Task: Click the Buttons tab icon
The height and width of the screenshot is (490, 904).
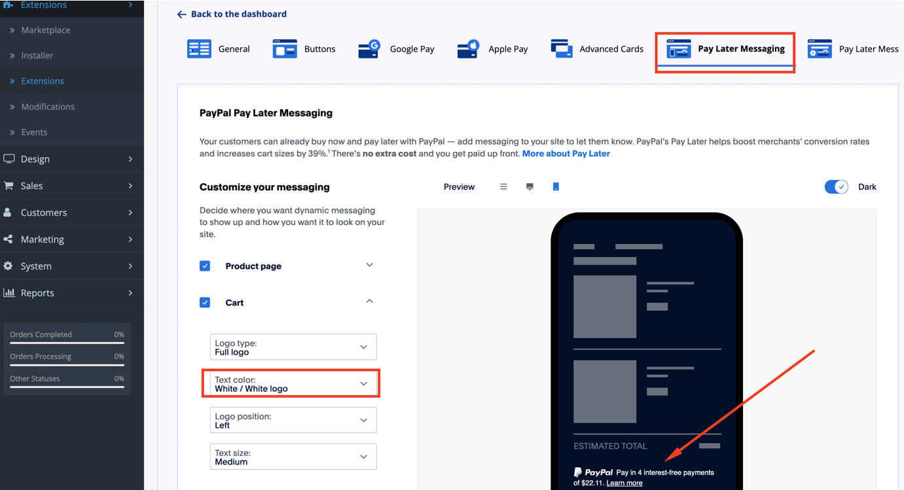Action: pyautogui.click(x=285, y=49)
